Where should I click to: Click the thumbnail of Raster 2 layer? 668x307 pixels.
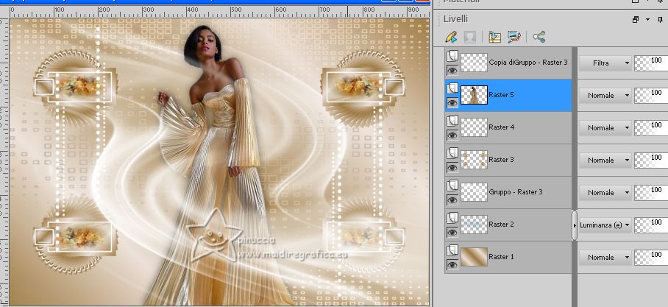pos(475,225)
